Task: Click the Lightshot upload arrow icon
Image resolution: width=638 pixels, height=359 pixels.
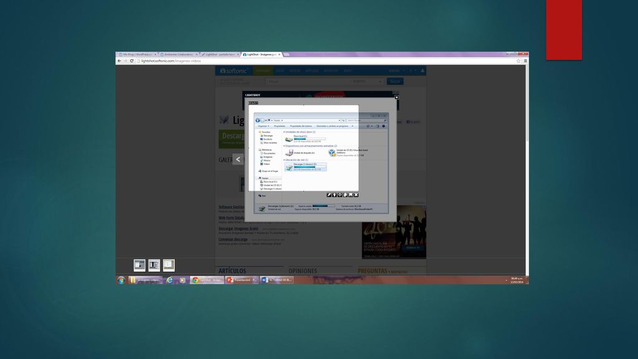Action: 335,195
